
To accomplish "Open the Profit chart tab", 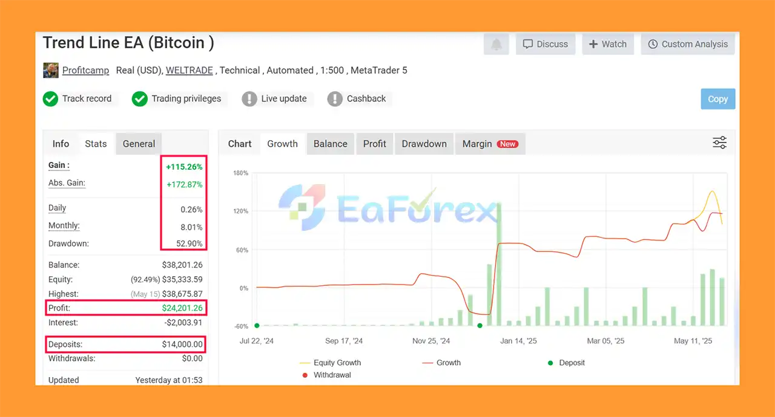I will 375,144.
